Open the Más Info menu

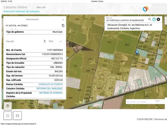tap(41, 7)
